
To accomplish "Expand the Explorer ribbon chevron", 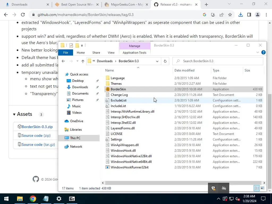I will click(x=258, y=52).
